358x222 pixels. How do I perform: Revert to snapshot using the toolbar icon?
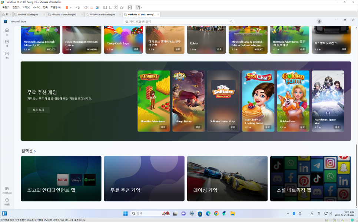[92, 7]
